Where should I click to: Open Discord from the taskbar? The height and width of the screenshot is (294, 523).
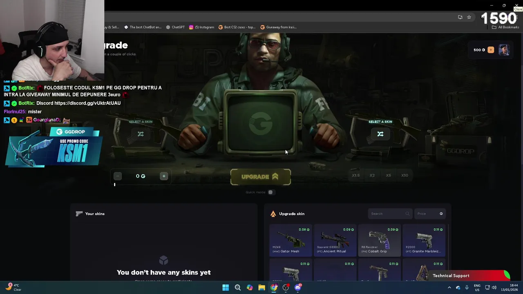pos(298,287)
